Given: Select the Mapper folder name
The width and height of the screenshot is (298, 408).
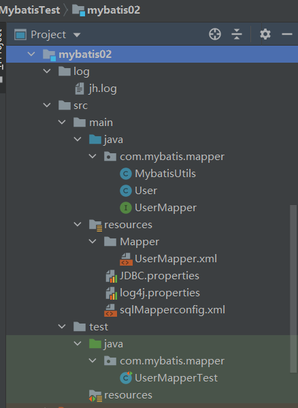Looking at the screenshot, I should (139, 242).
